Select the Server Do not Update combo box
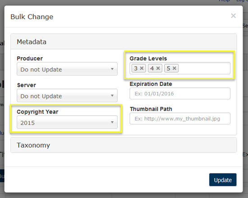The width and height of the screenshot is (248, 198). click(67, 95)
